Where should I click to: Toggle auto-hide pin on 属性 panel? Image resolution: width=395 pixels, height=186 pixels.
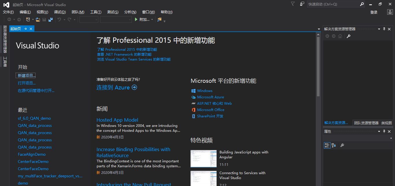[x=384, y=131]
